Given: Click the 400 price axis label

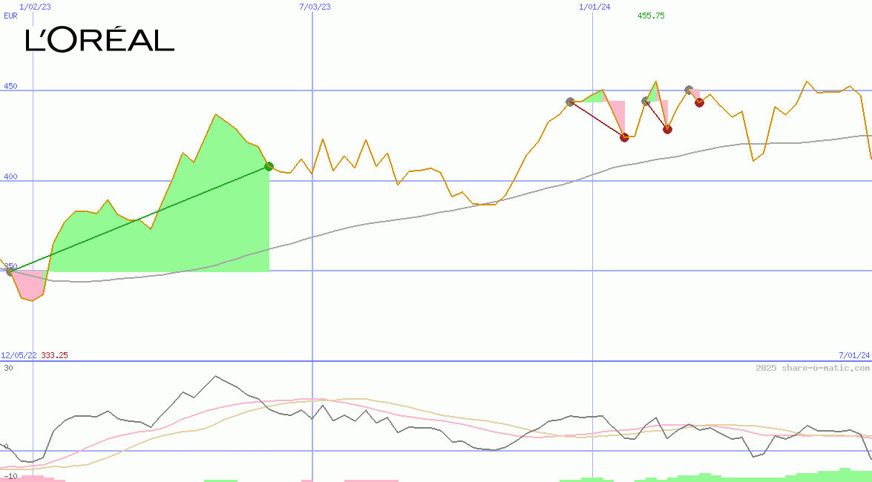Looking at the screenshot, I should tap(9, 176).
